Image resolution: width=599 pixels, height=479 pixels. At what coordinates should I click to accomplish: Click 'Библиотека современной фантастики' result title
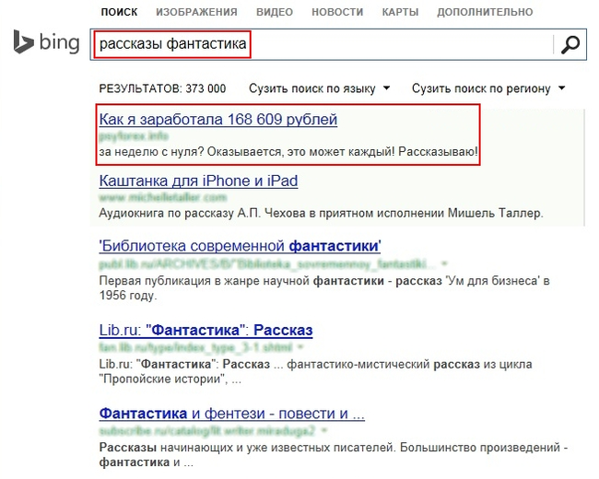tap(240, 246)
